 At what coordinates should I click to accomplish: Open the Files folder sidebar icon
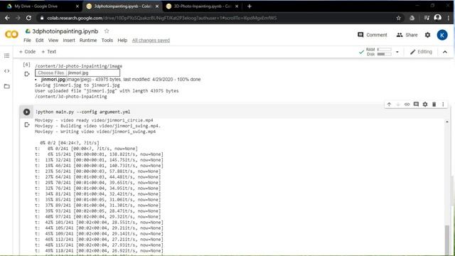6,86
